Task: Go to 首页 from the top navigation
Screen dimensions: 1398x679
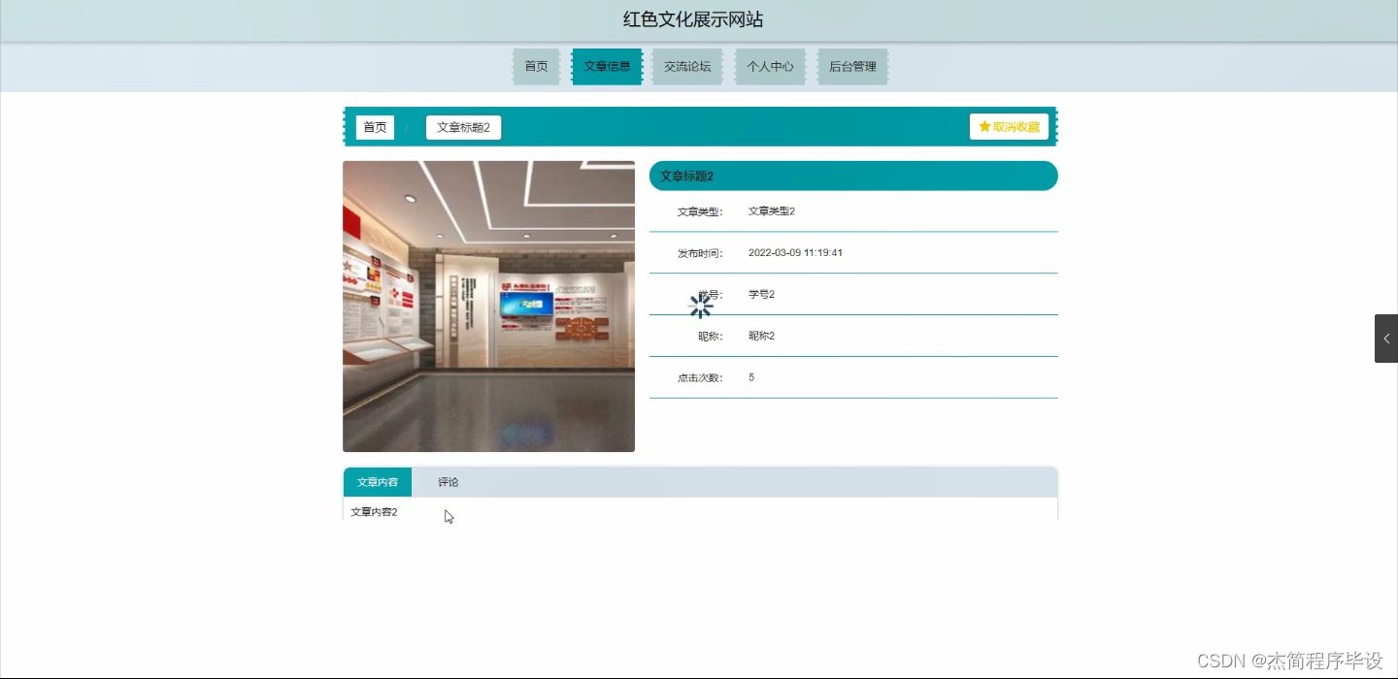Action: tap(536, 66)
